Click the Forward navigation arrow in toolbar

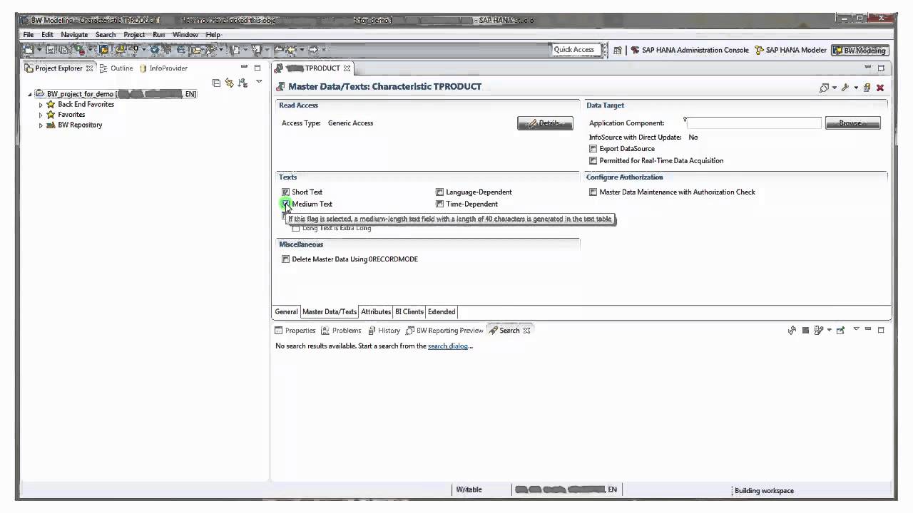point(313,50)
